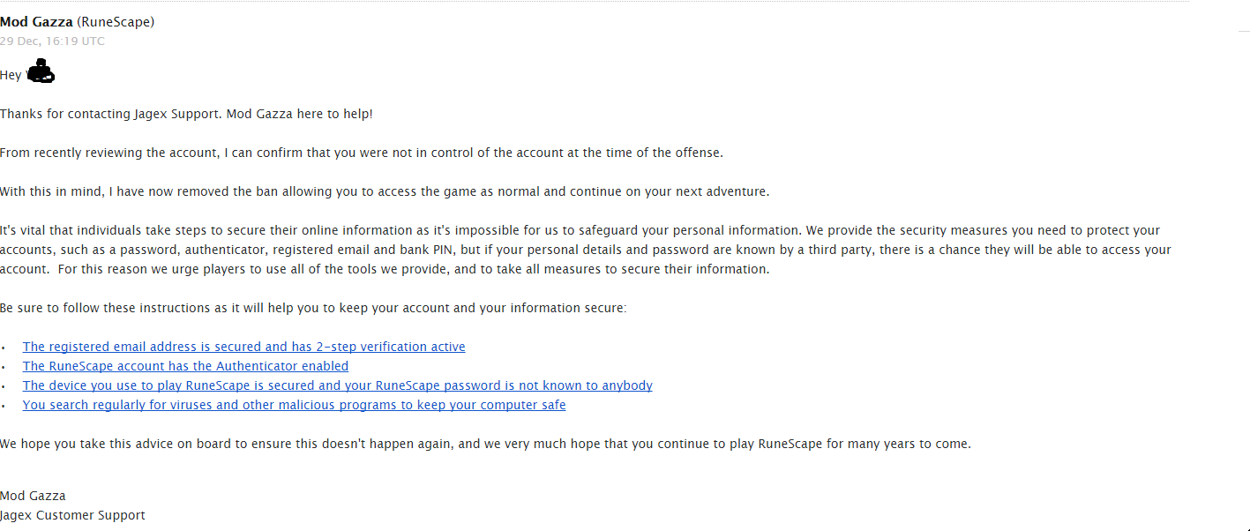Open the search regularly for viruses link
Image resolution: width=1250 pixels, height=531 pixels.
[294, 405]
